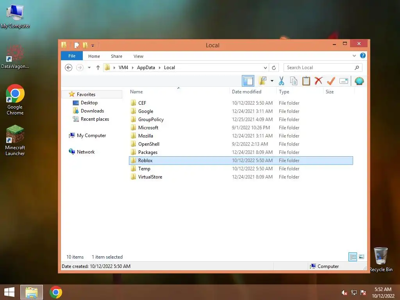Image resolution: width=400 pixels, height=300 pixels.
Task: Click the muted volume tray icon
Action: coord(344,292)
